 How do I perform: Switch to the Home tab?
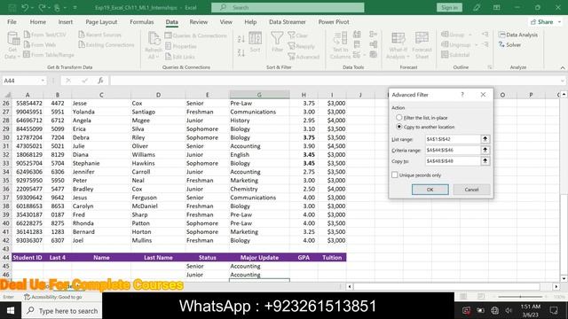37,21
